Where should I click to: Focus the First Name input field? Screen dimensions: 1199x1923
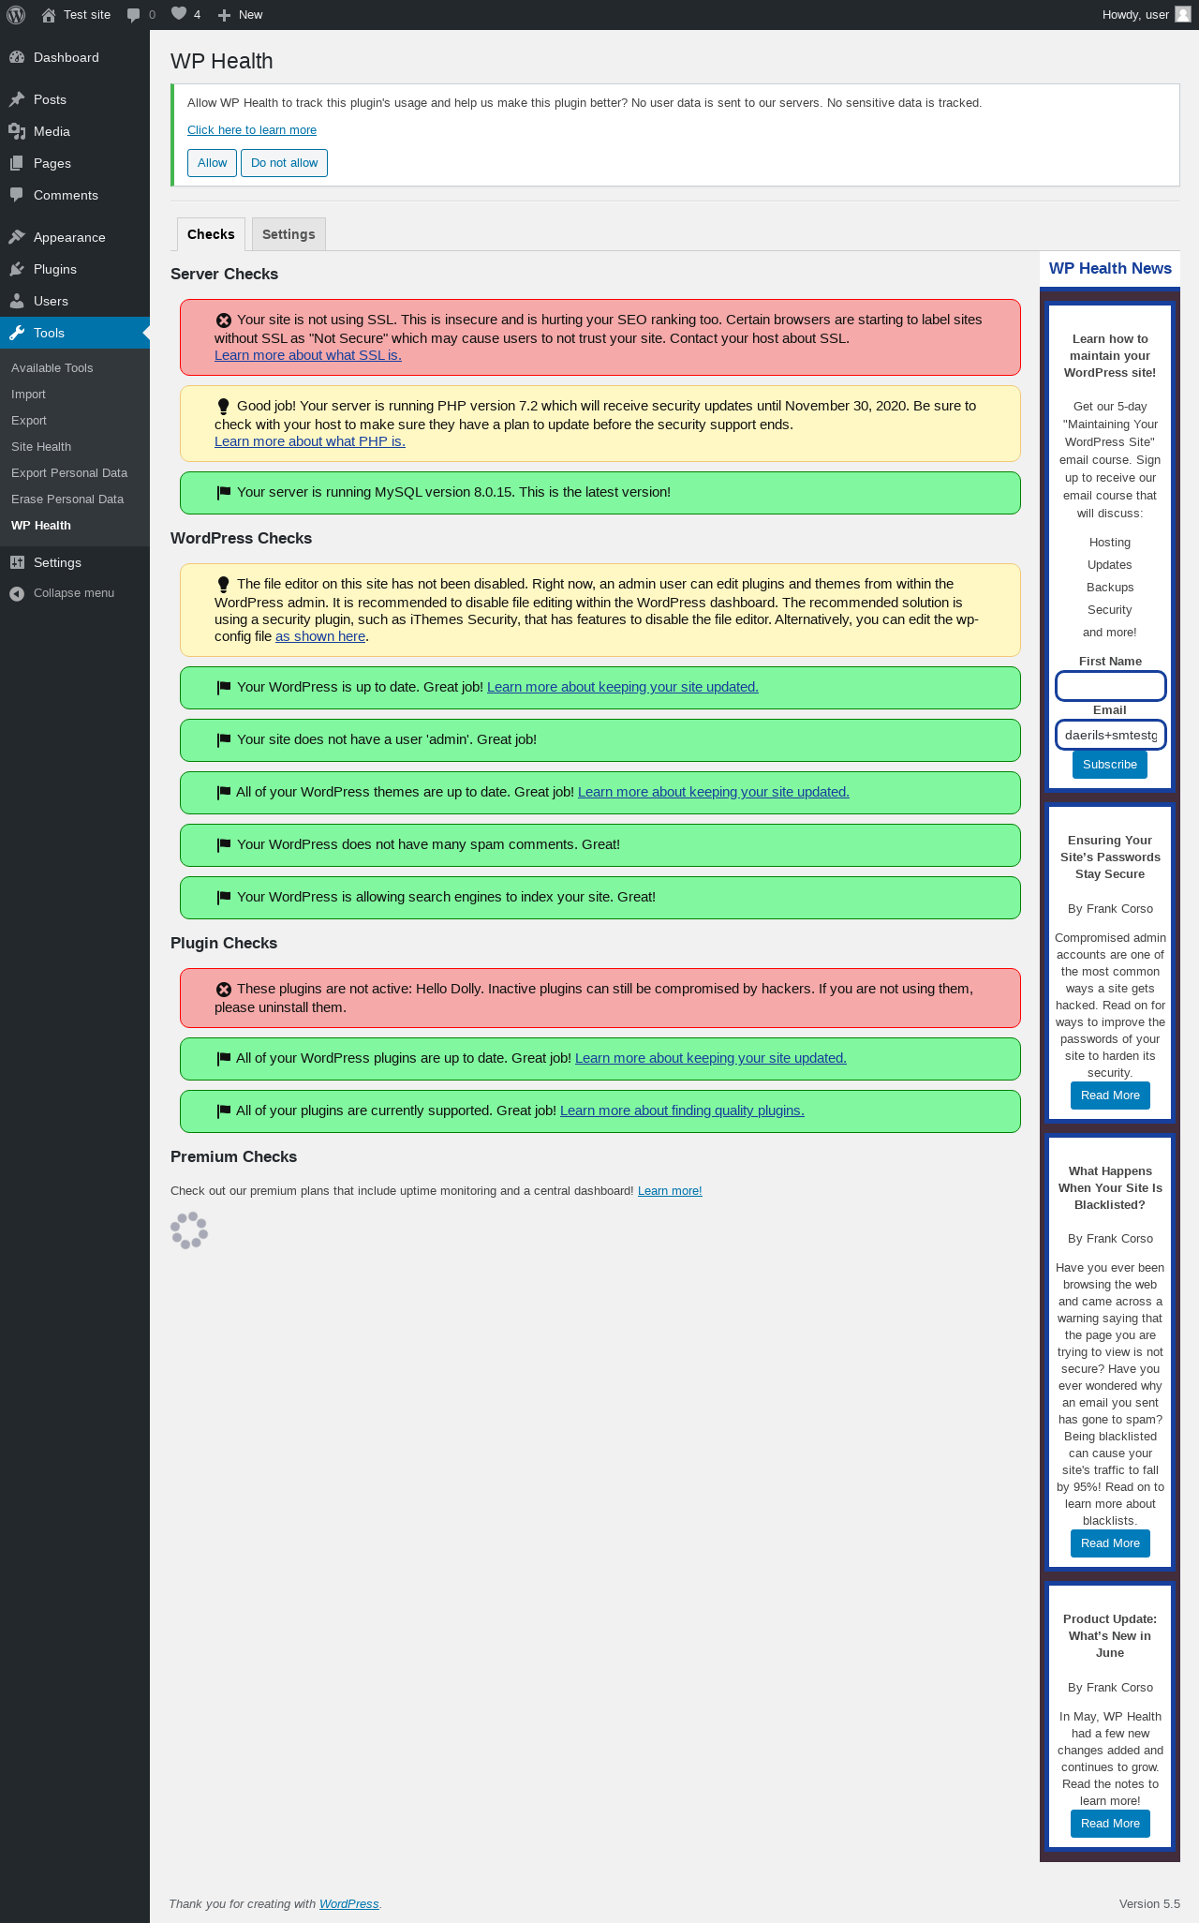click(x=1110, y=686)
